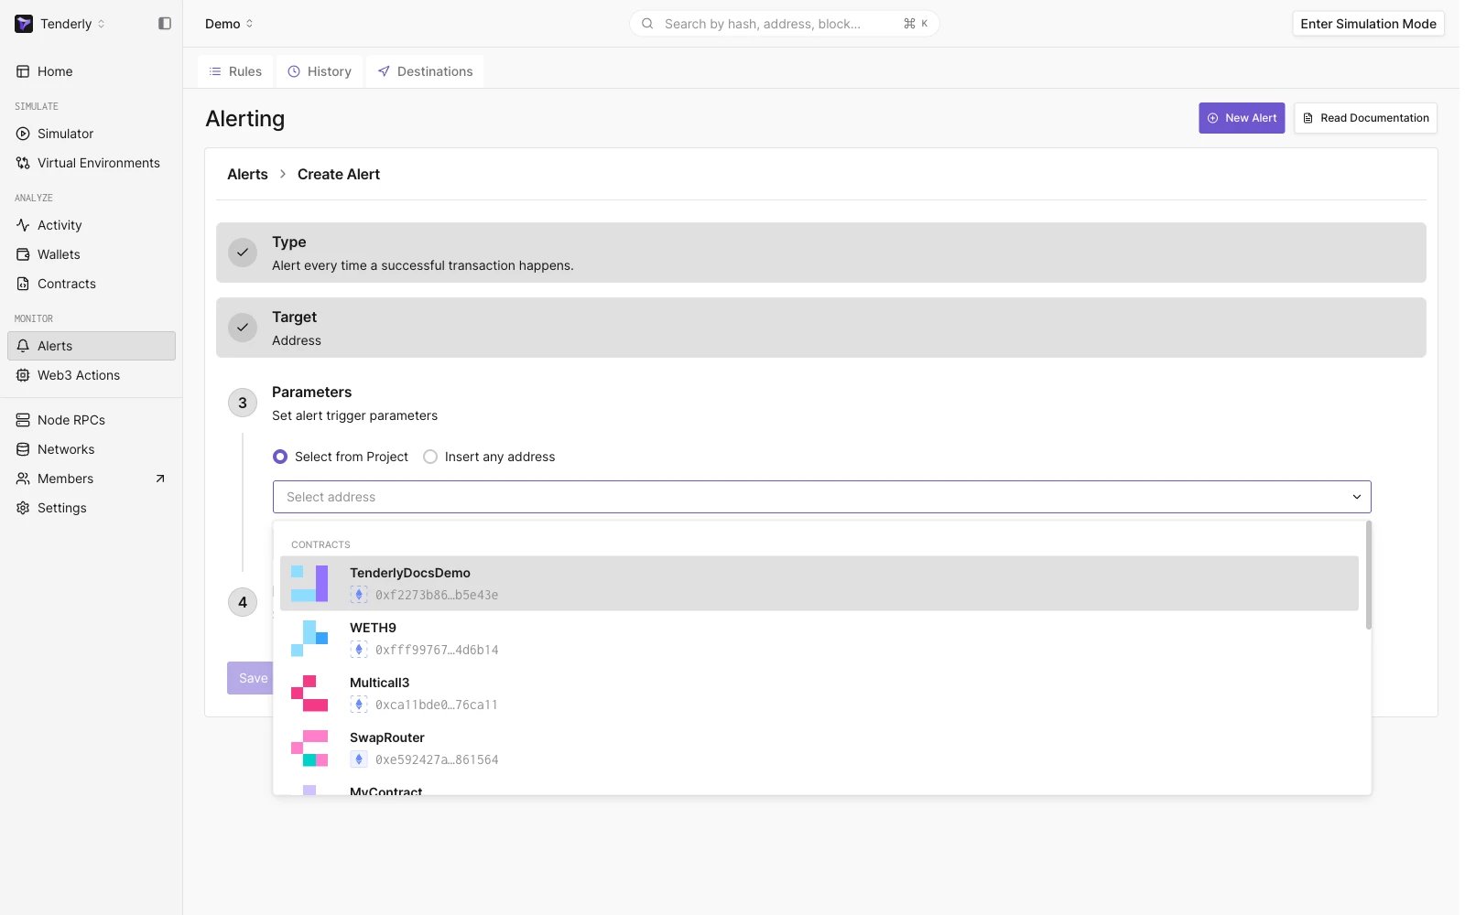Click the Settings gear icon
Viewport: 1465px width, 915px height.
[x=23, y=508]
